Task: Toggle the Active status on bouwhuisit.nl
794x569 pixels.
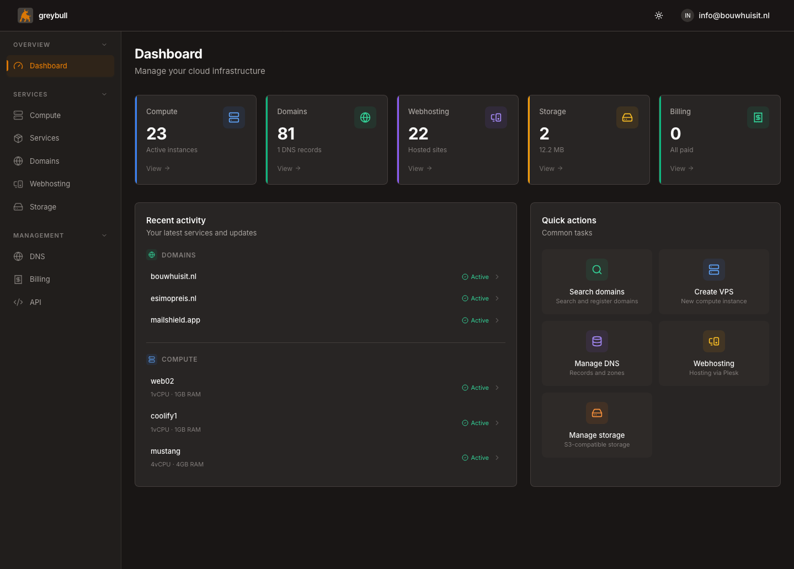Action: click(x=475, y=277)
